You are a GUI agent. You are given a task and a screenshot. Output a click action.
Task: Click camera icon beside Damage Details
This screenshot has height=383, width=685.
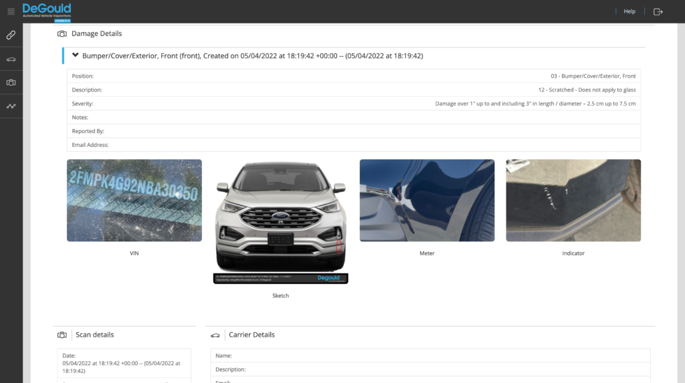62,33
